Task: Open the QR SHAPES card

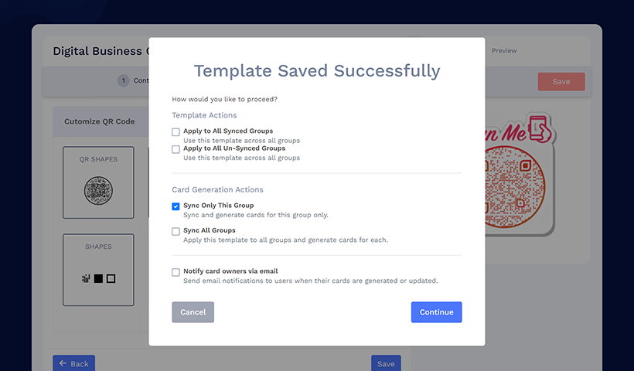Action: 98,182
